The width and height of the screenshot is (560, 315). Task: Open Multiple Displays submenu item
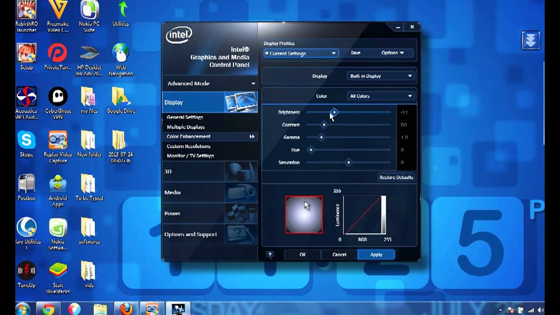pos(185,127)
